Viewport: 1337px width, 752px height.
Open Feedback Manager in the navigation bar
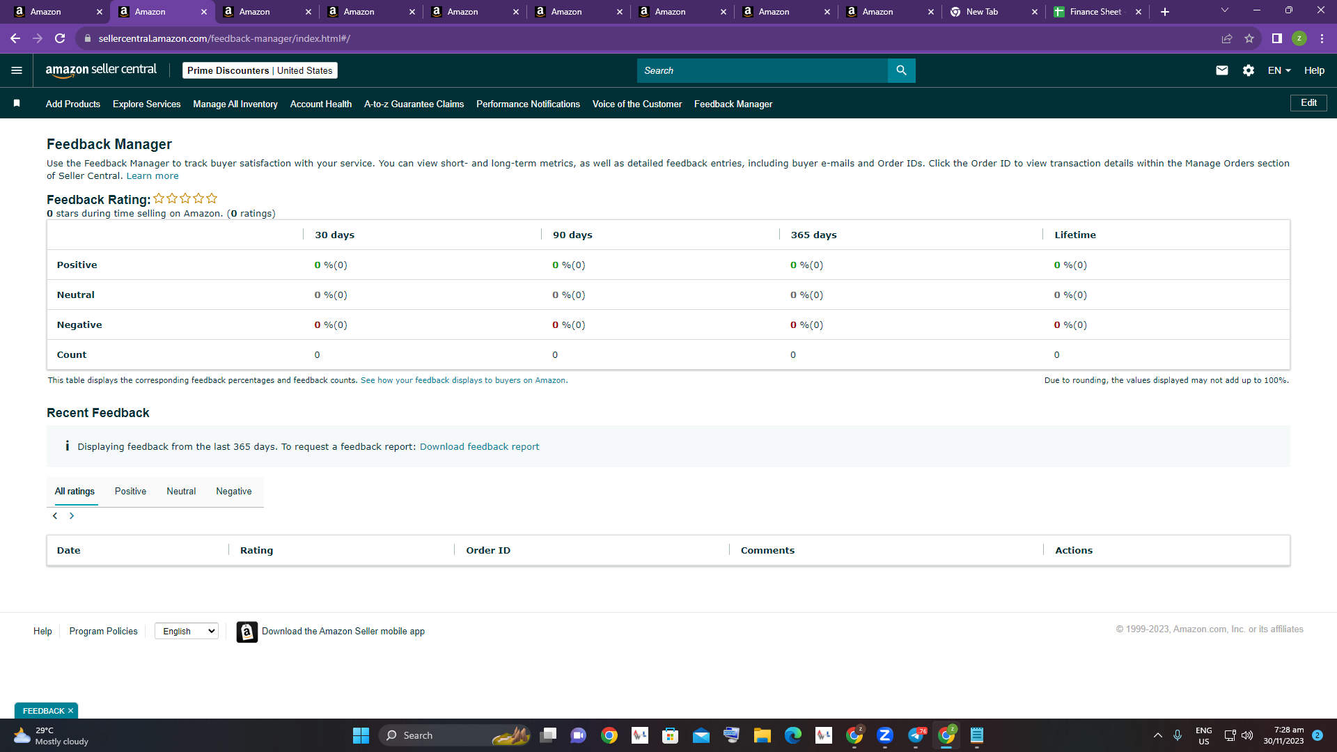pos(733,104)
